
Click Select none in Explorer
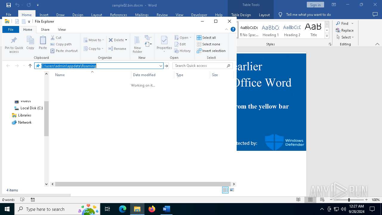208,44
